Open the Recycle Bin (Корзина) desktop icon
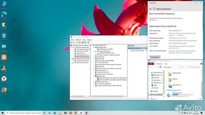This screenshot has width=205, height=115. (4, 36)
